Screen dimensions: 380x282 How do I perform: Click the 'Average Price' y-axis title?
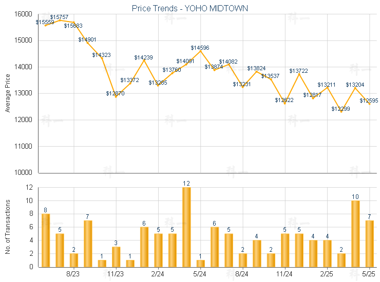click(x=7, y=93)
